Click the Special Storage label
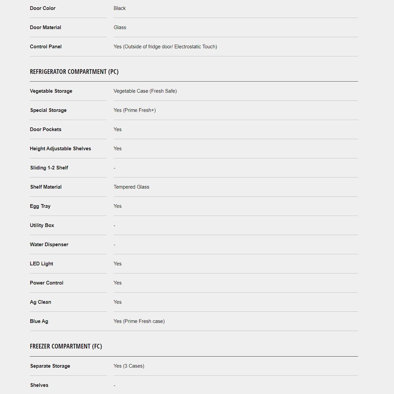The height and width of the screenshot is (394, 394). (x=48, y=110)
